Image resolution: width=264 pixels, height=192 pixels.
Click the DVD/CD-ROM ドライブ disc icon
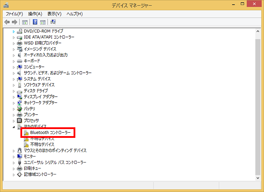click(x=19, y=31)
